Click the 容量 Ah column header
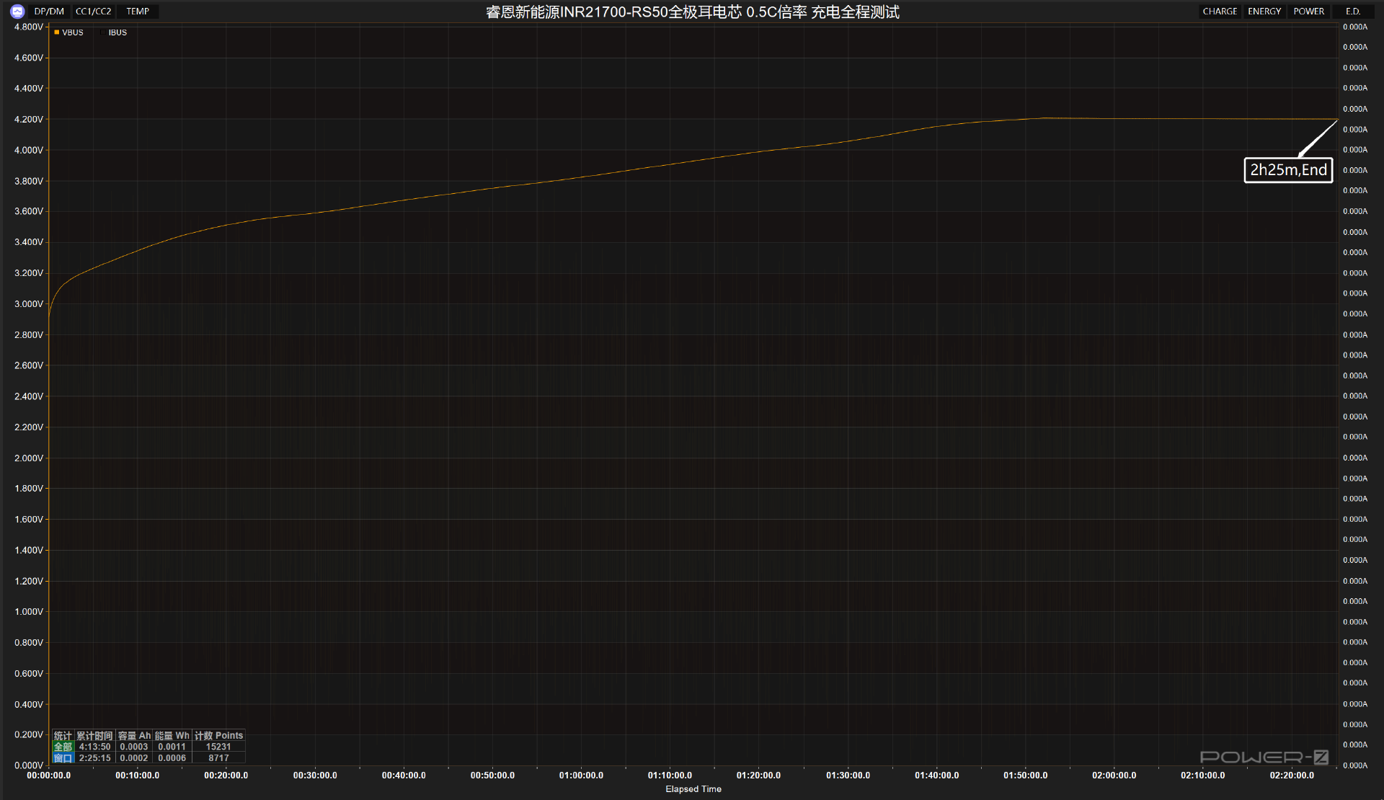 (134, 736)
